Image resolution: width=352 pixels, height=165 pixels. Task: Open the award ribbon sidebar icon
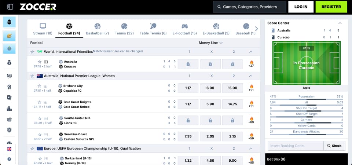pos(9,87)
